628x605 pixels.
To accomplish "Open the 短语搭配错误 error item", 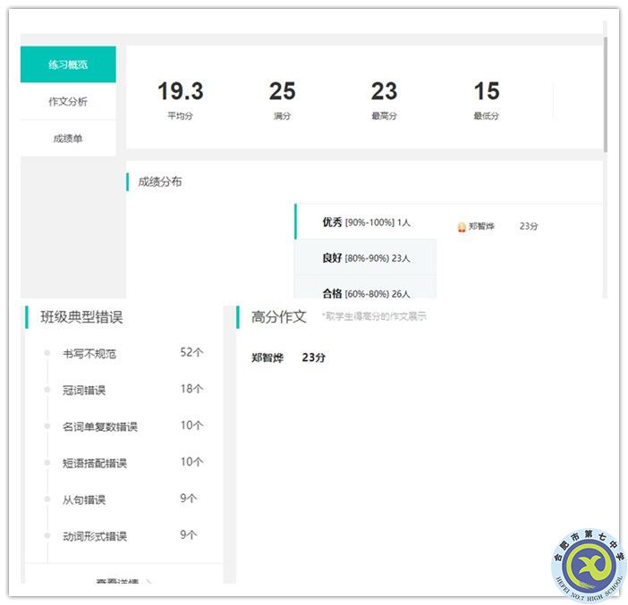I will (x=95, y=463).
